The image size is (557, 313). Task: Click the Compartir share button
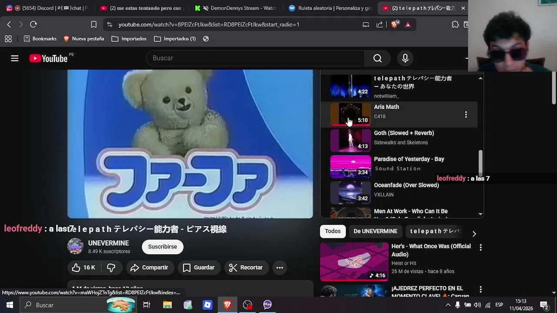[149, 268]
